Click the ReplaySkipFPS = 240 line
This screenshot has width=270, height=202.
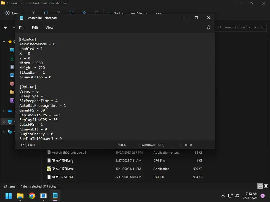pos(40,115)
